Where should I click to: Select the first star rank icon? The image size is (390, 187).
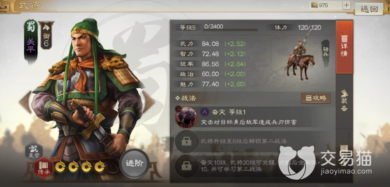[x=60, y=167]
